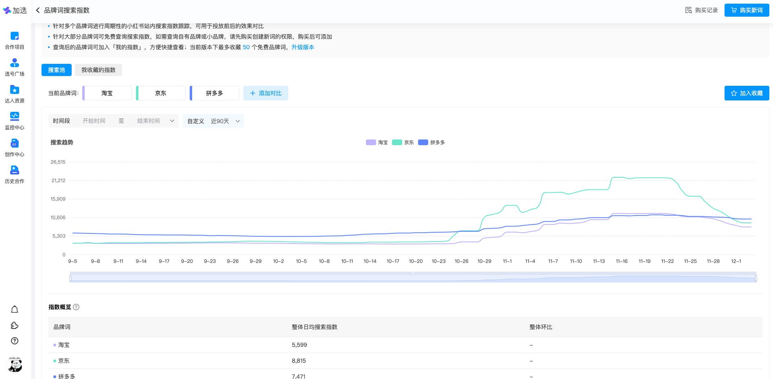Click 升级版本 link
This screenshot has width=773, height=379.
[x=303, y=47]
